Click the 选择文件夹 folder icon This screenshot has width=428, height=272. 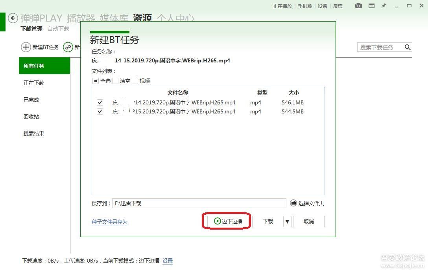tap(293, 203)
